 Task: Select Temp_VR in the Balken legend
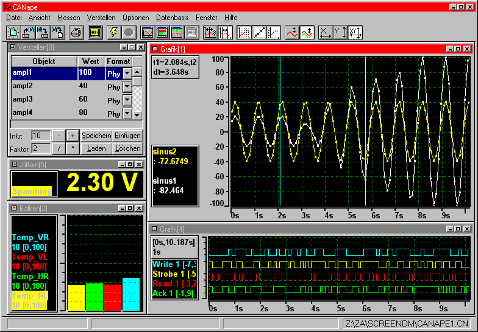pos(30,237)
